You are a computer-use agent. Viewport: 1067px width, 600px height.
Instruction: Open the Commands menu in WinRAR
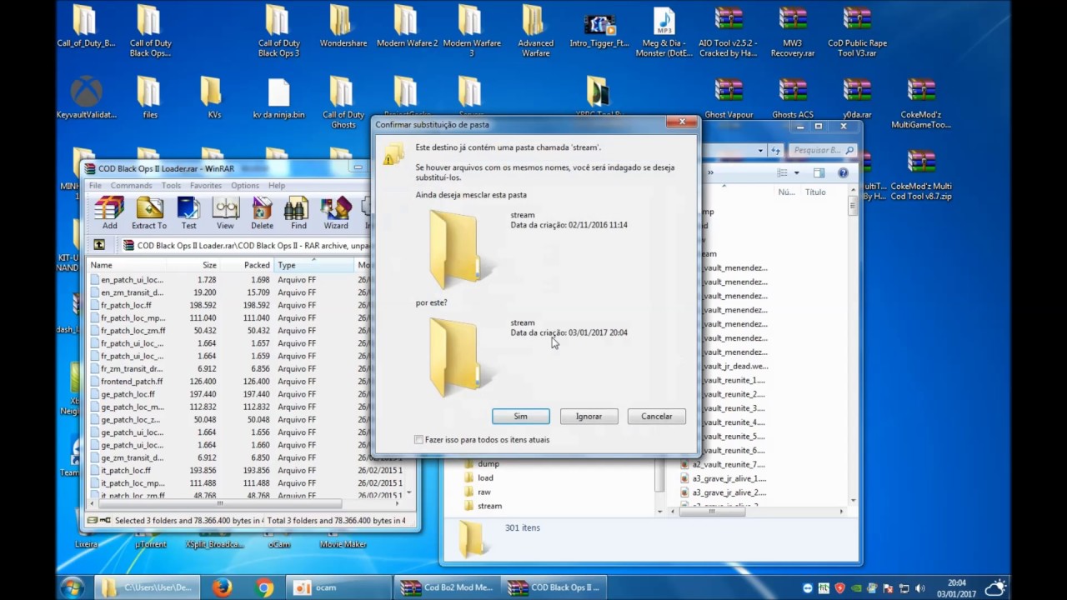pos(131,185)
